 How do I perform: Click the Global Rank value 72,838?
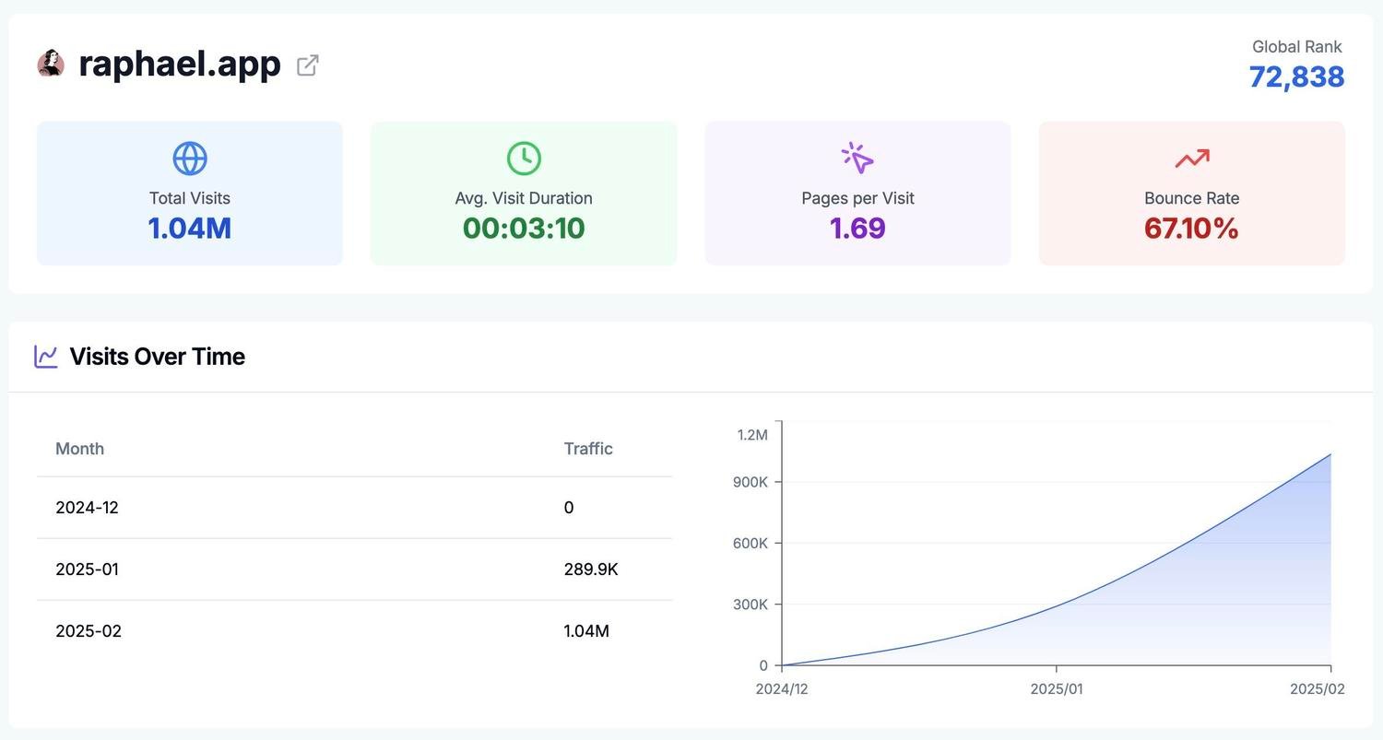(1296, 76)
